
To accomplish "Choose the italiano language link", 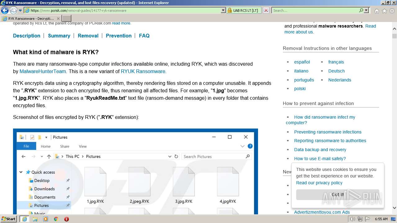I will coord(301,71).
